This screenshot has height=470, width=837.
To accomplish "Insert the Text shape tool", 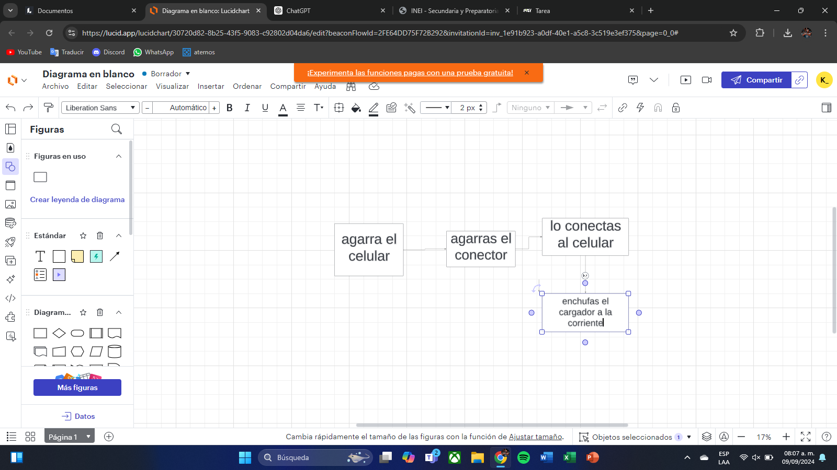I will point(40,256).
